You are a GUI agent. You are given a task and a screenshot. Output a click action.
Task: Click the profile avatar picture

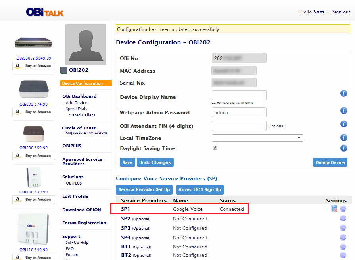tap(86, 44)
